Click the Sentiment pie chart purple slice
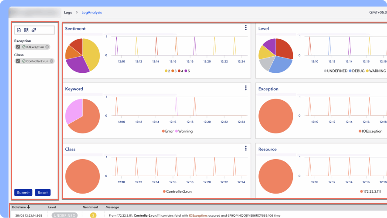The image size is (387, 218). [77, 65]
